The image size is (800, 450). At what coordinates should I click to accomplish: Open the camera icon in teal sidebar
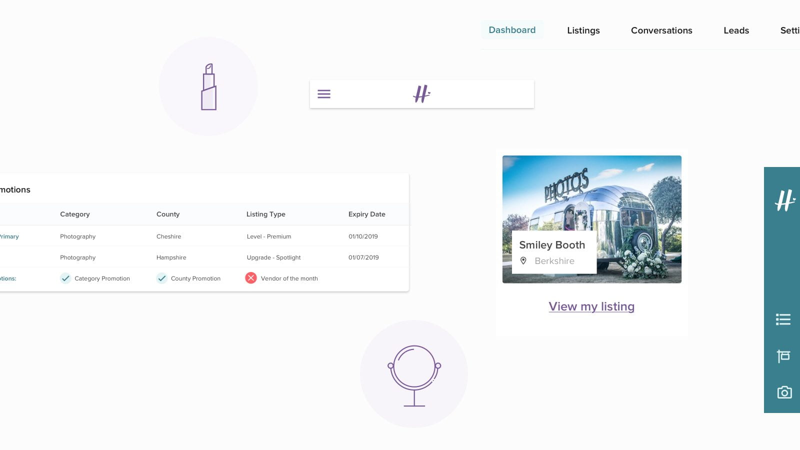pyautogui.click(x=784, y=392)
